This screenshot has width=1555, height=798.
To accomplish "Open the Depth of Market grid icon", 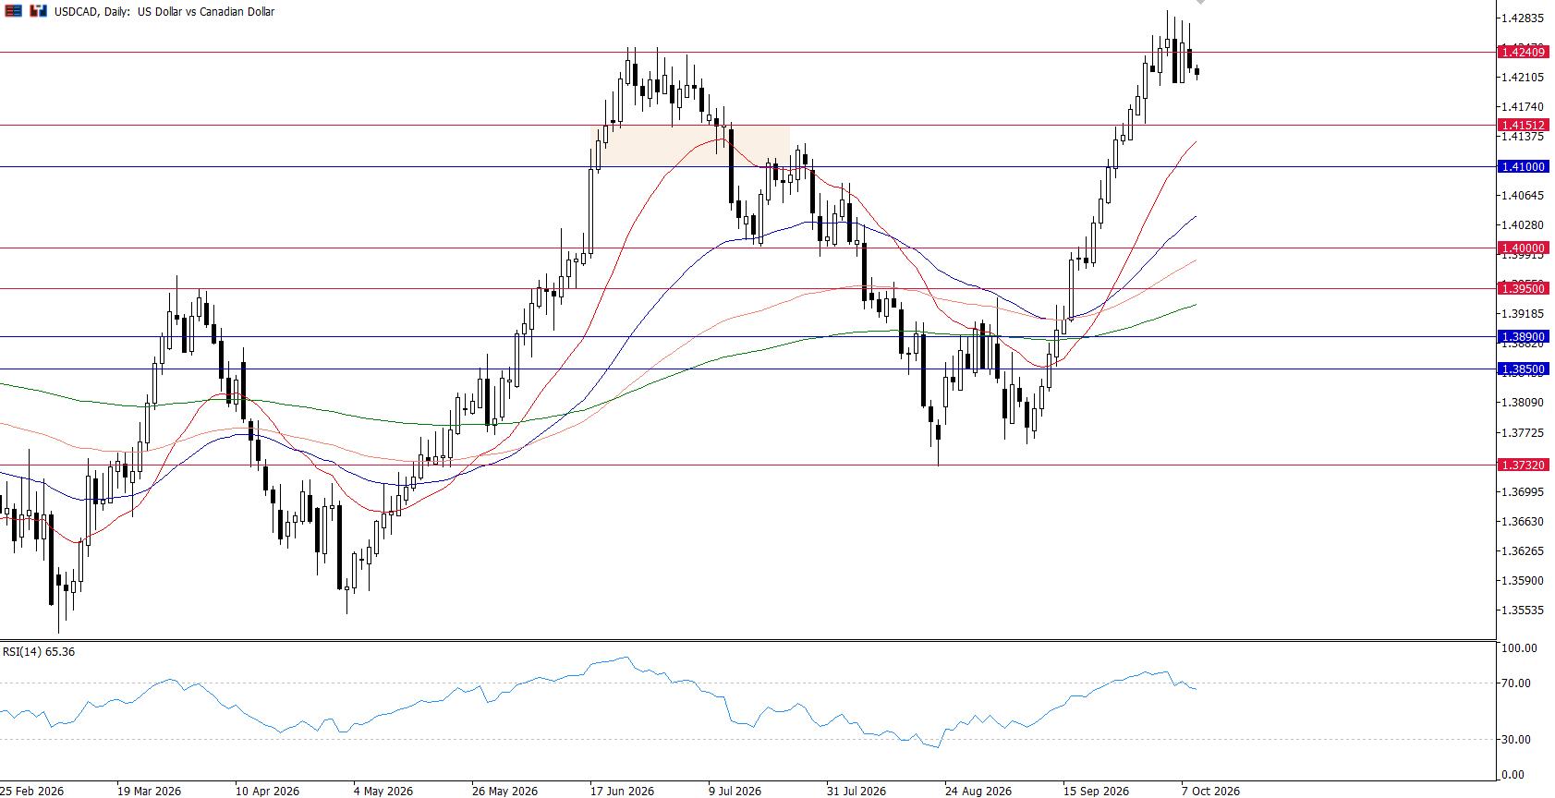I will tap(13, 11).
